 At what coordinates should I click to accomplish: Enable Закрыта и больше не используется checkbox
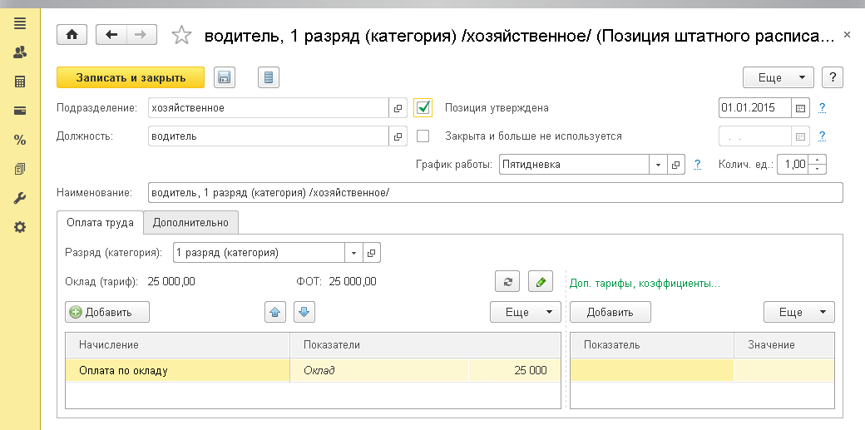(x=423, y=136)
